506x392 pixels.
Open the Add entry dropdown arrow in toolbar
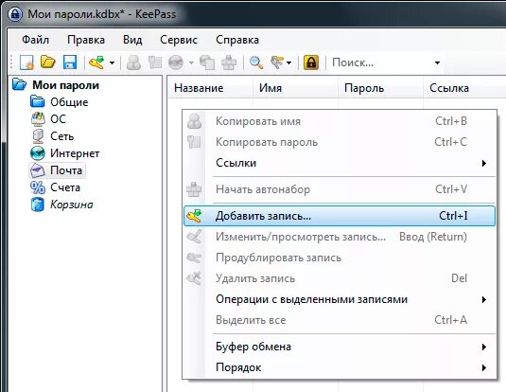112,62
